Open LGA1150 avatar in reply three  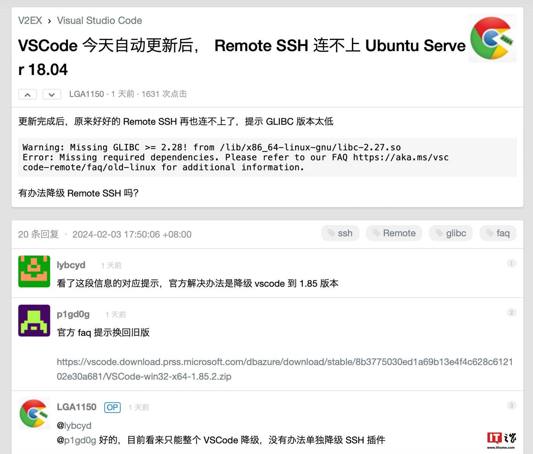[x=34, y=413]
